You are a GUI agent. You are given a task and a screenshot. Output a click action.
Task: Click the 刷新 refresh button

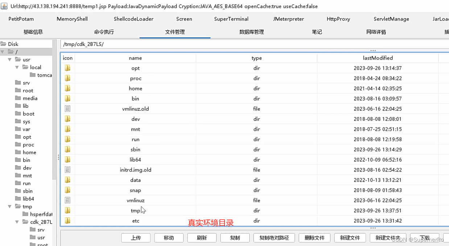pyautogui.click(x=202, y=238)
